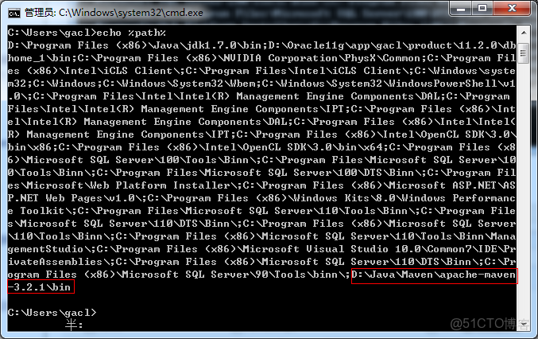Click the final C:\Users\gacl> prompt

tap(52, 313)
